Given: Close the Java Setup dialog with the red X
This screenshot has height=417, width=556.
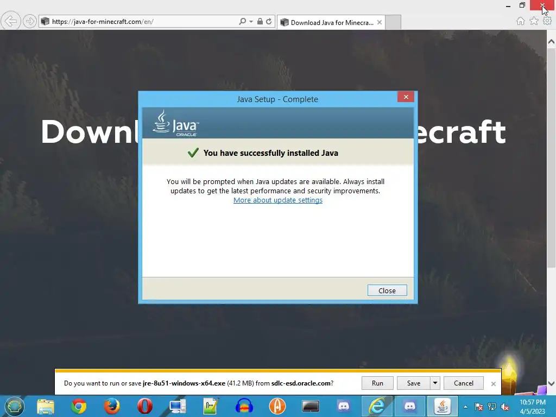Looking at the screenshot, I should coord(406,97).
